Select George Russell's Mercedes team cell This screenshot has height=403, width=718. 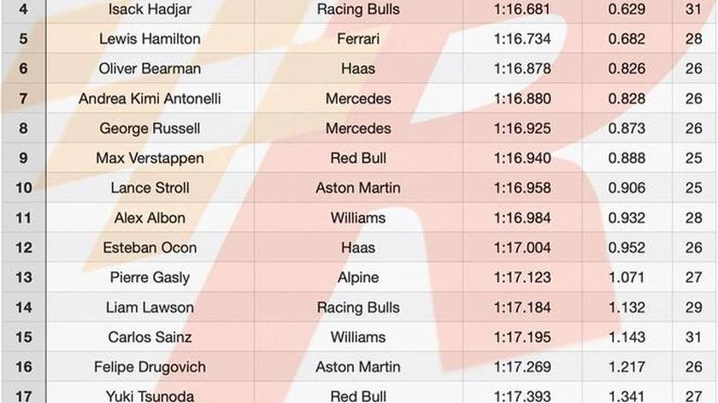point(358,128)
